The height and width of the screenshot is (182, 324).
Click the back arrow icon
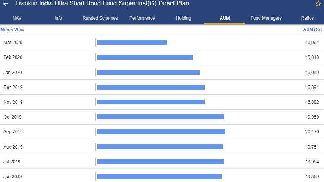[6, 3]
